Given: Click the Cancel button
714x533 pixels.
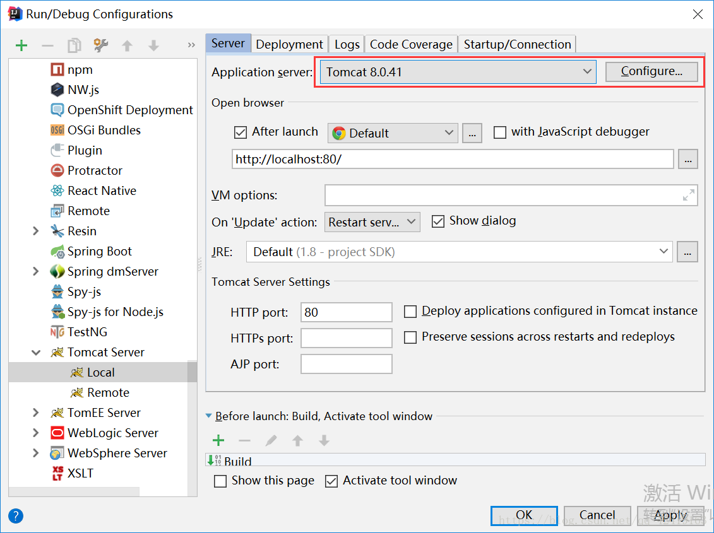Looking at the screenshot, I should [597, 515].
